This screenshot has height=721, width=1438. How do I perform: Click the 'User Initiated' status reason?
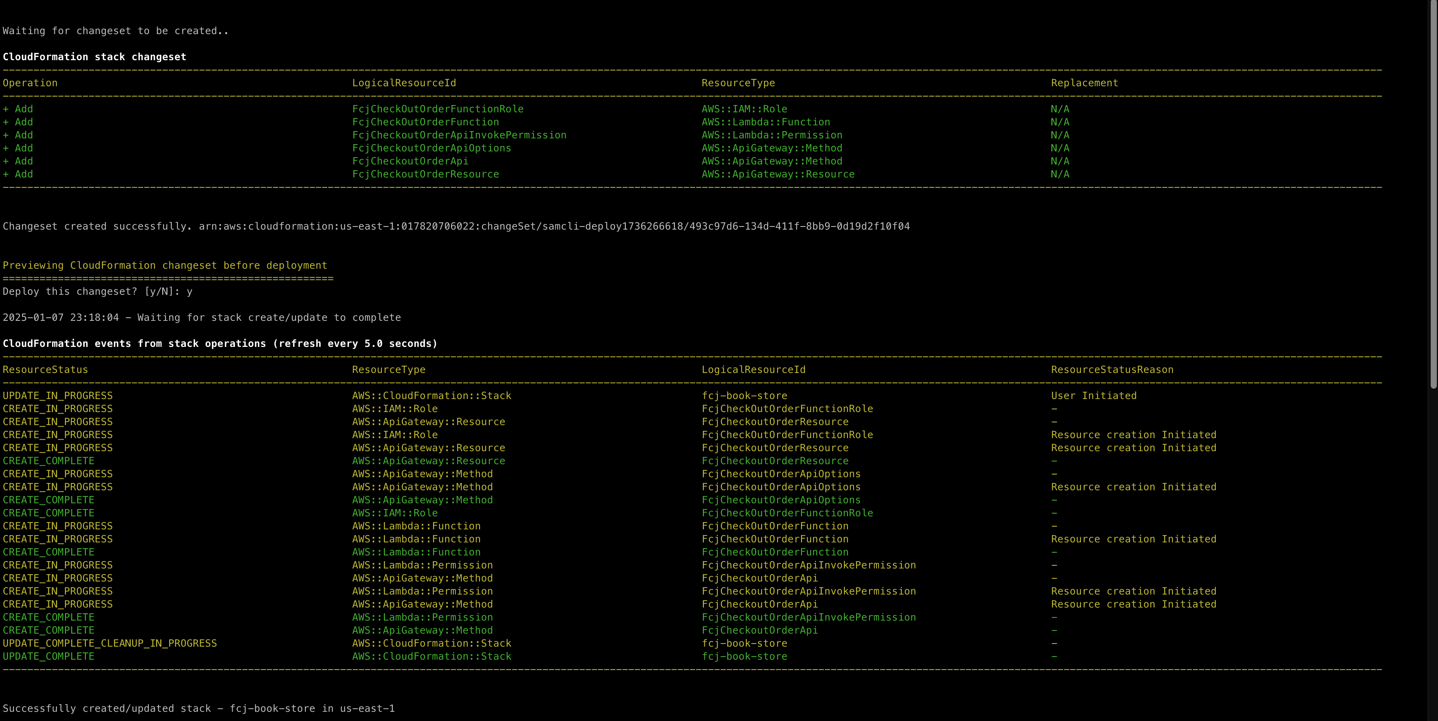coord(1093,396)
